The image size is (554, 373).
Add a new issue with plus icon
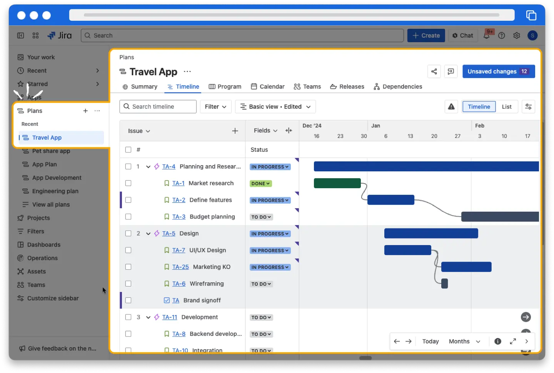point(235,131)
